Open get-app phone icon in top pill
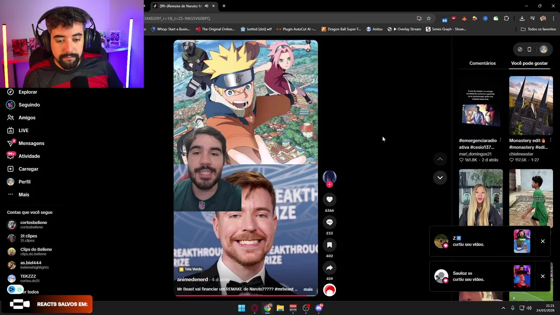Image resolution: width=560 pixels, height=315 pixels. pyautogui.click(x=529, y=49)
